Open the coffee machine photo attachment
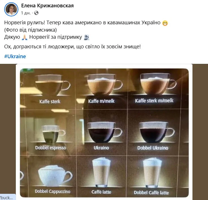 [104, 133]
